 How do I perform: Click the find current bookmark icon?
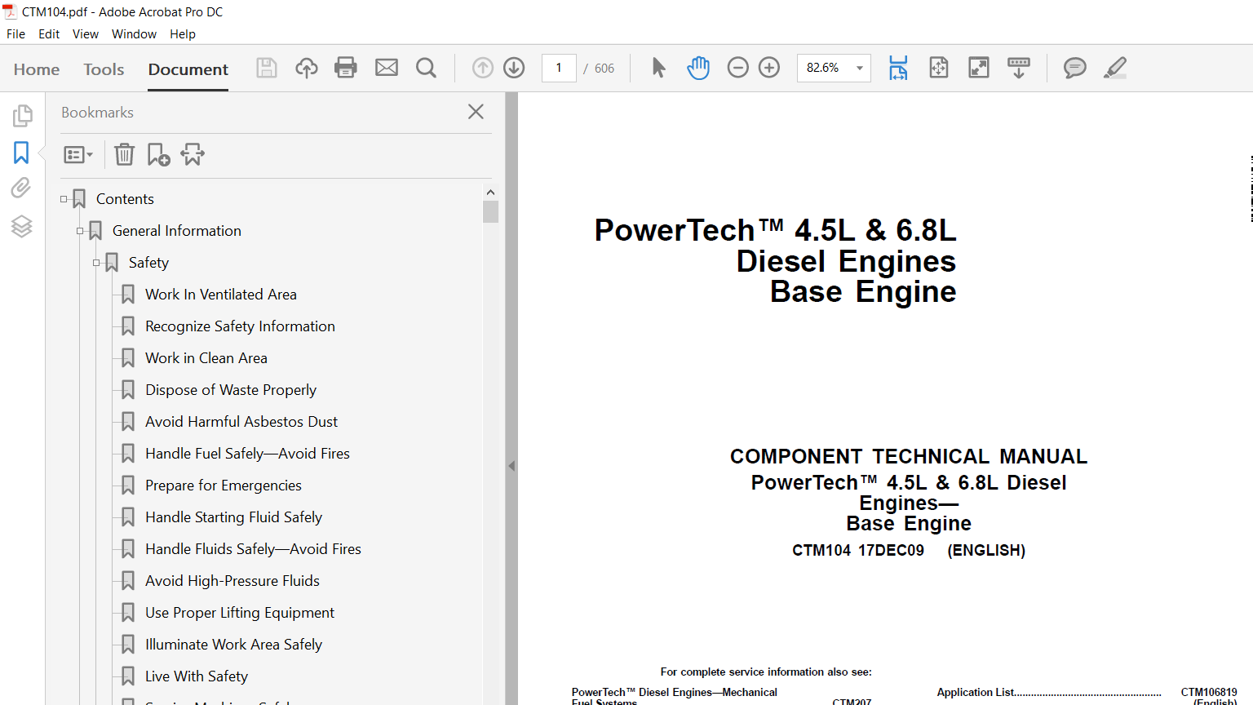(x=193, y=154)
